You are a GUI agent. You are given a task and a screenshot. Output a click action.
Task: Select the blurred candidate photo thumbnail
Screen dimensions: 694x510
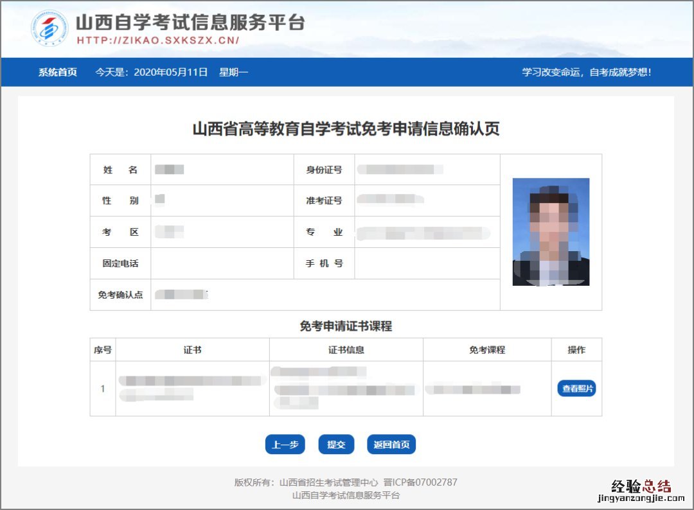(x=551, y=232)
